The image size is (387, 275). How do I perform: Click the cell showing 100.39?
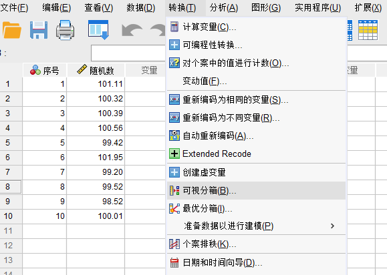click(x=96, y=113)
